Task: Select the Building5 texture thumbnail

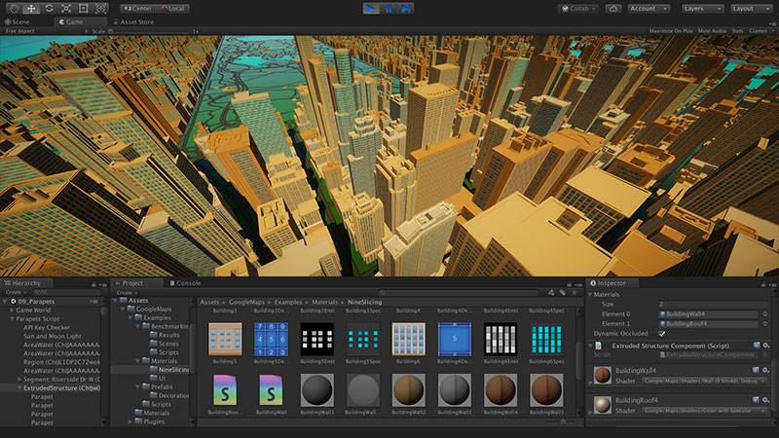Action: point(225,340)
